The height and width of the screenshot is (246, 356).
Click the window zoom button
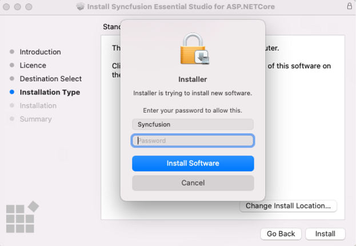pos(30,6)
